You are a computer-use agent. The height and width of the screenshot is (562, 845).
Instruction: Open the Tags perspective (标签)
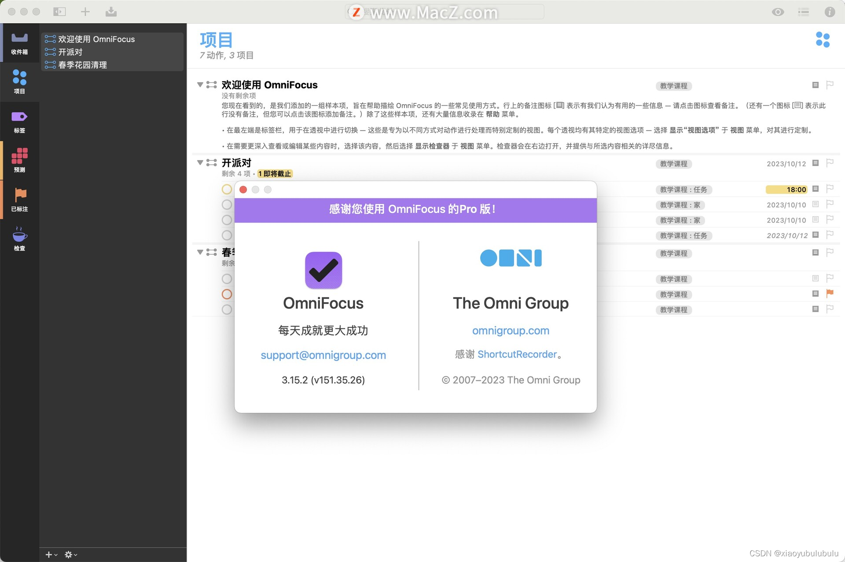(19, 121)
